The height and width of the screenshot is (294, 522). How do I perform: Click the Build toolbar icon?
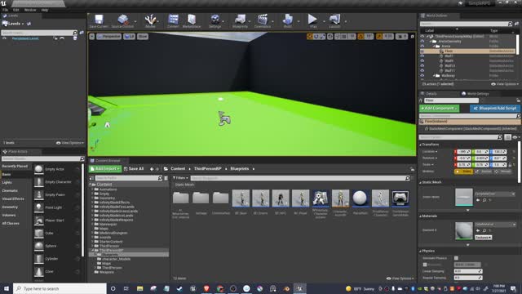[288, 20]
